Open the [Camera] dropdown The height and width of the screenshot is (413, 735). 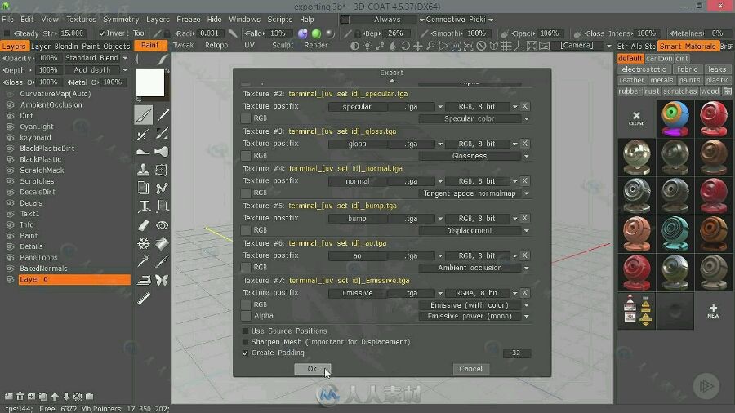(x=581, y=46)
